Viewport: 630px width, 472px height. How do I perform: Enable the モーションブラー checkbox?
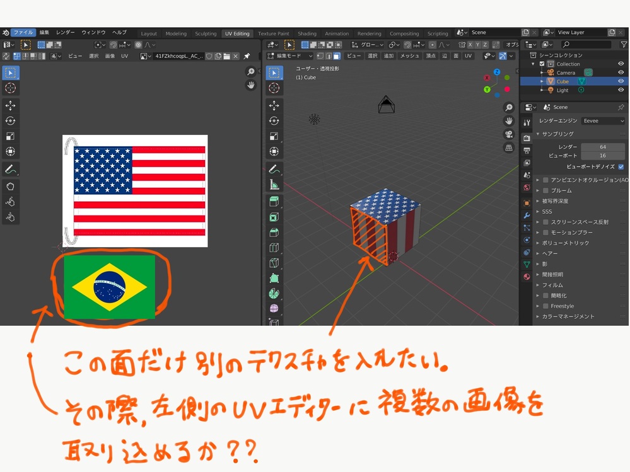[545, 233]
